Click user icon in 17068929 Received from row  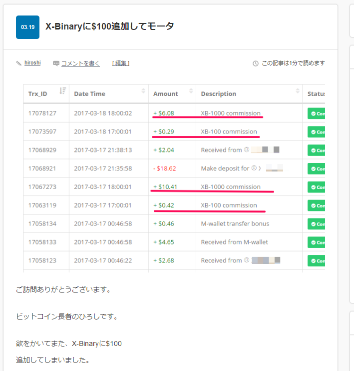(x=246, y=150)
